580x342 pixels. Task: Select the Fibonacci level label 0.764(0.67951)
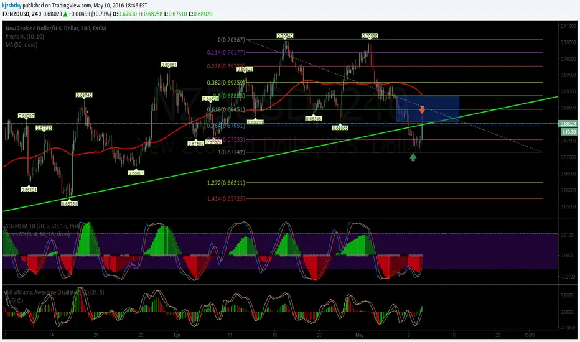(226, 126)
